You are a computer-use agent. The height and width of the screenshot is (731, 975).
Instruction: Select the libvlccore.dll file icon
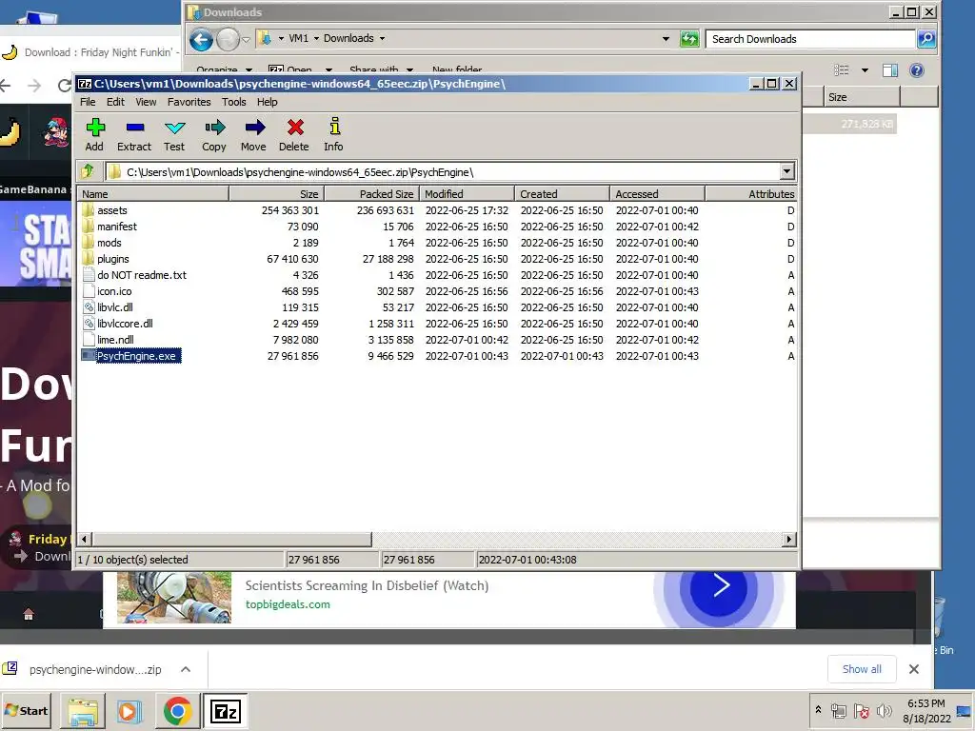coord(89,324)
